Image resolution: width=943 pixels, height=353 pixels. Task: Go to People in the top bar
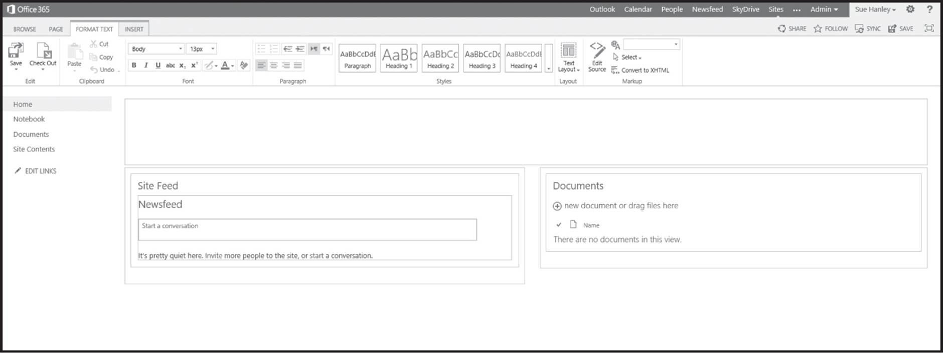(672, 9)
